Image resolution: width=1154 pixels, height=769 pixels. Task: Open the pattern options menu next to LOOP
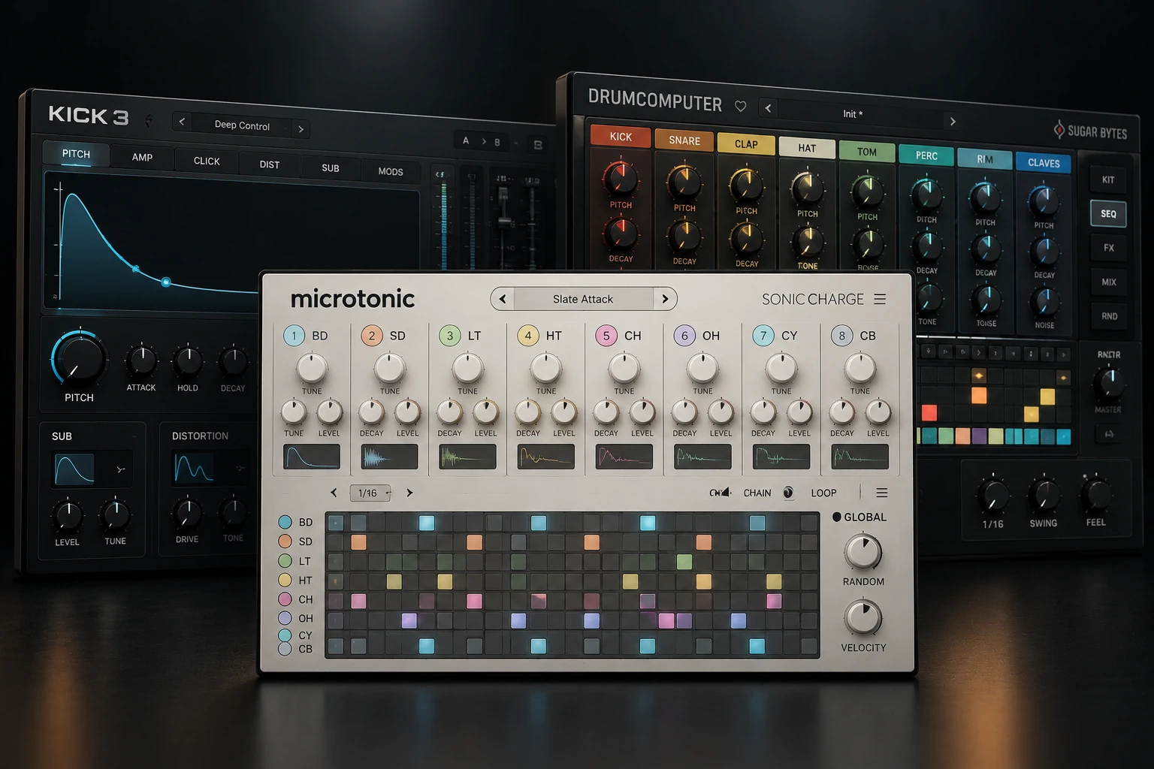[x=882, y=493]
